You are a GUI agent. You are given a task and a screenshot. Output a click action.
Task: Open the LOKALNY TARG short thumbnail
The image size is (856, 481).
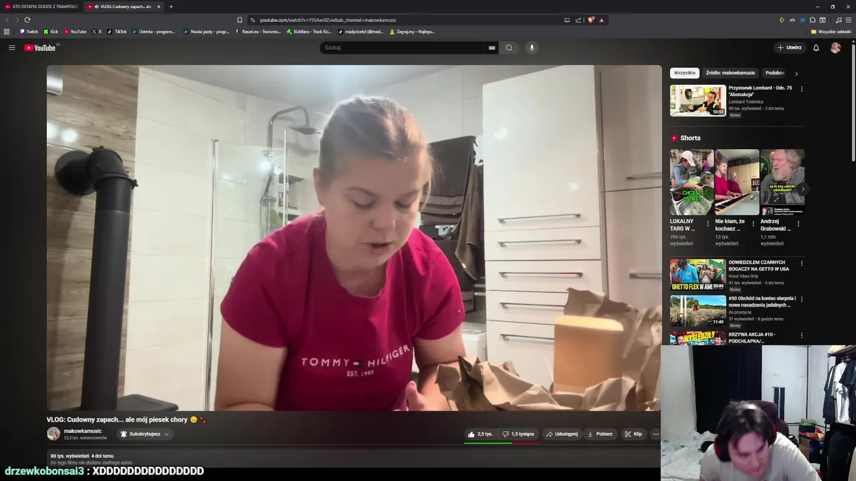(x=692, y=182)
